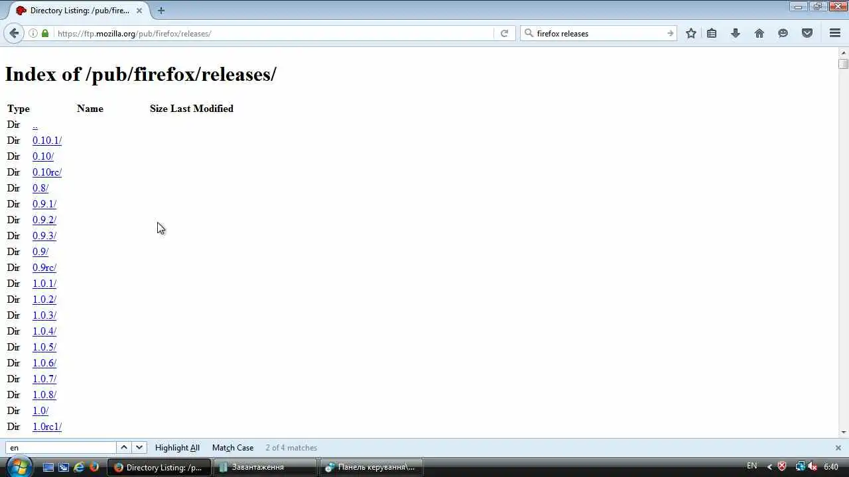Click the red security shield tray icon
849x477 pixels.
click(782, 466)
